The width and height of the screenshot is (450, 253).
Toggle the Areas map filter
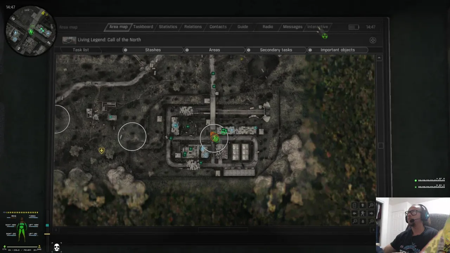214,50
